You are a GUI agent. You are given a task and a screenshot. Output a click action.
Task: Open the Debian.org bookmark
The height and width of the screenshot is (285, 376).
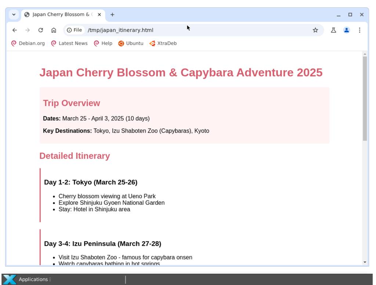click(x=28, y=43)
